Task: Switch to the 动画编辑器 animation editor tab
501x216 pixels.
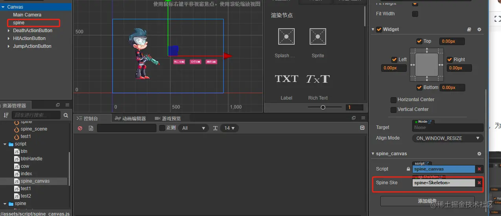Action: tap(130, 118)
